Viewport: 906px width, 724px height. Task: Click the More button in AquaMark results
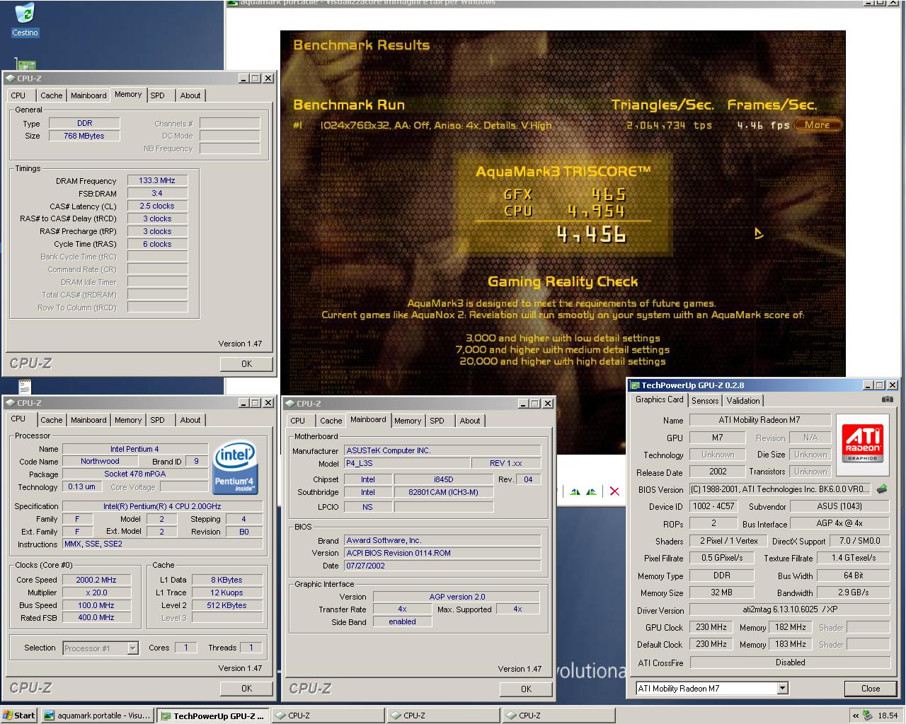tap(818, 125)
